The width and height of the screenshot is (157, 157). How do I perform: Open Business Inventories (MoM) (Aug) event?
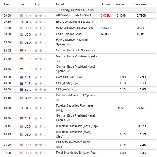pyautogui.click(x=74, y=144)
